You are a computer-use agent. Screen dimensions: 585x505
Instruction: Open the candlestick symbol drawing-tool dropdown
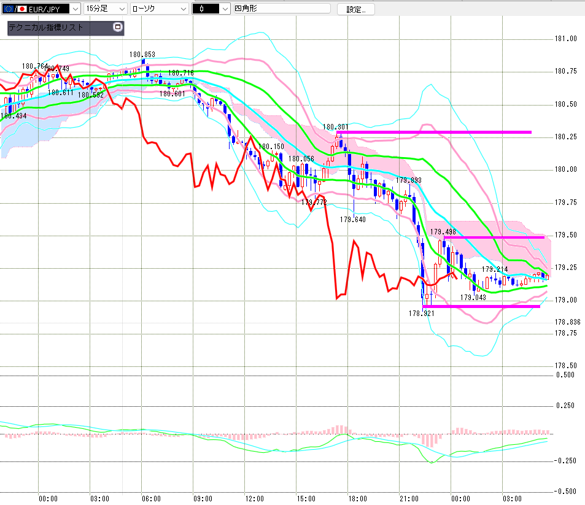point(225,9)
